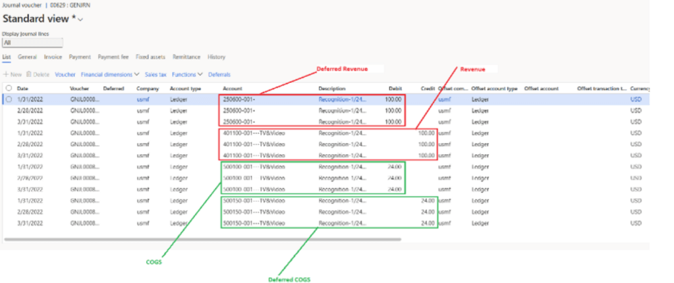Click the Debit column header
This screenshot has height=283, width=674.
point(395,88)
